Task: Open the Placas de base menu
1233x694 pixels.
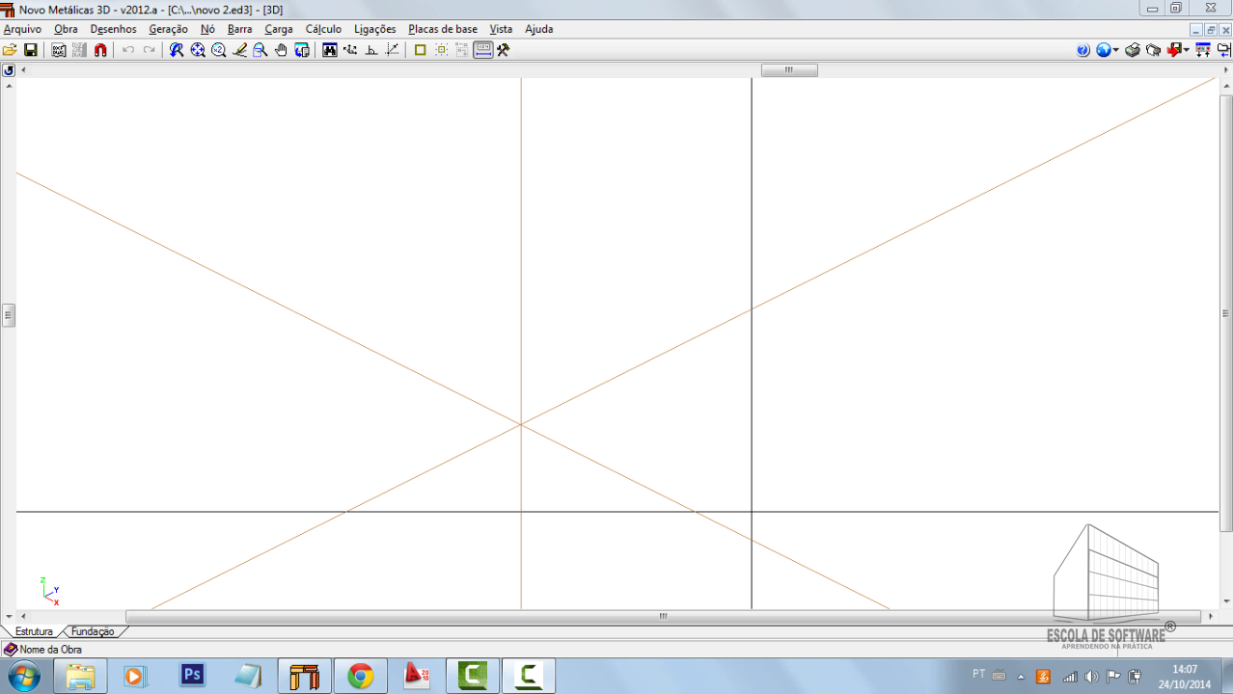Action: coord(442,29)
